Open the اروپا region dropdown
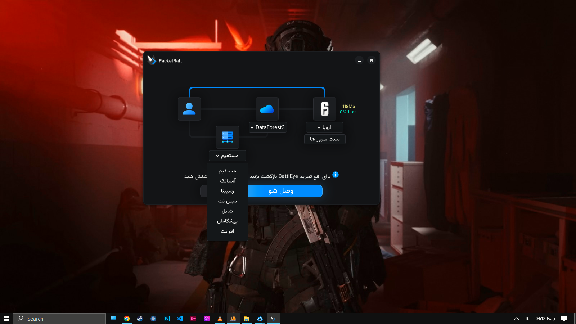Image resolution: width=576 pixels, height=324 pixels. pos(325,127)
